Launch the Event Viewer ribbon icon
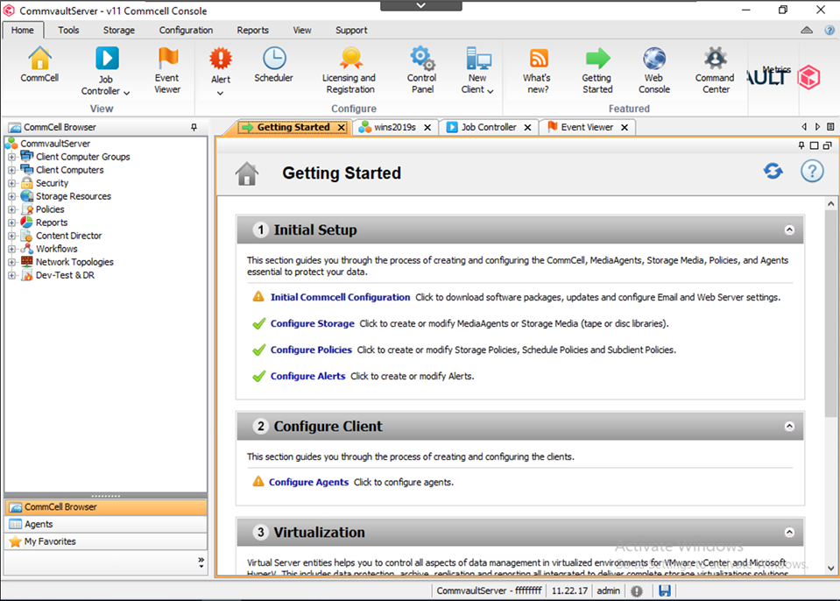 point(167,69)
